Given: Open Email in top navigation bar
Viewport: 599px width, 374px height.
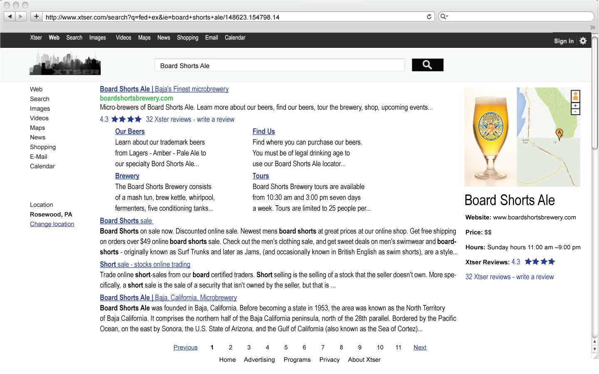Looking at the screenshot, I should click(211, 37).
